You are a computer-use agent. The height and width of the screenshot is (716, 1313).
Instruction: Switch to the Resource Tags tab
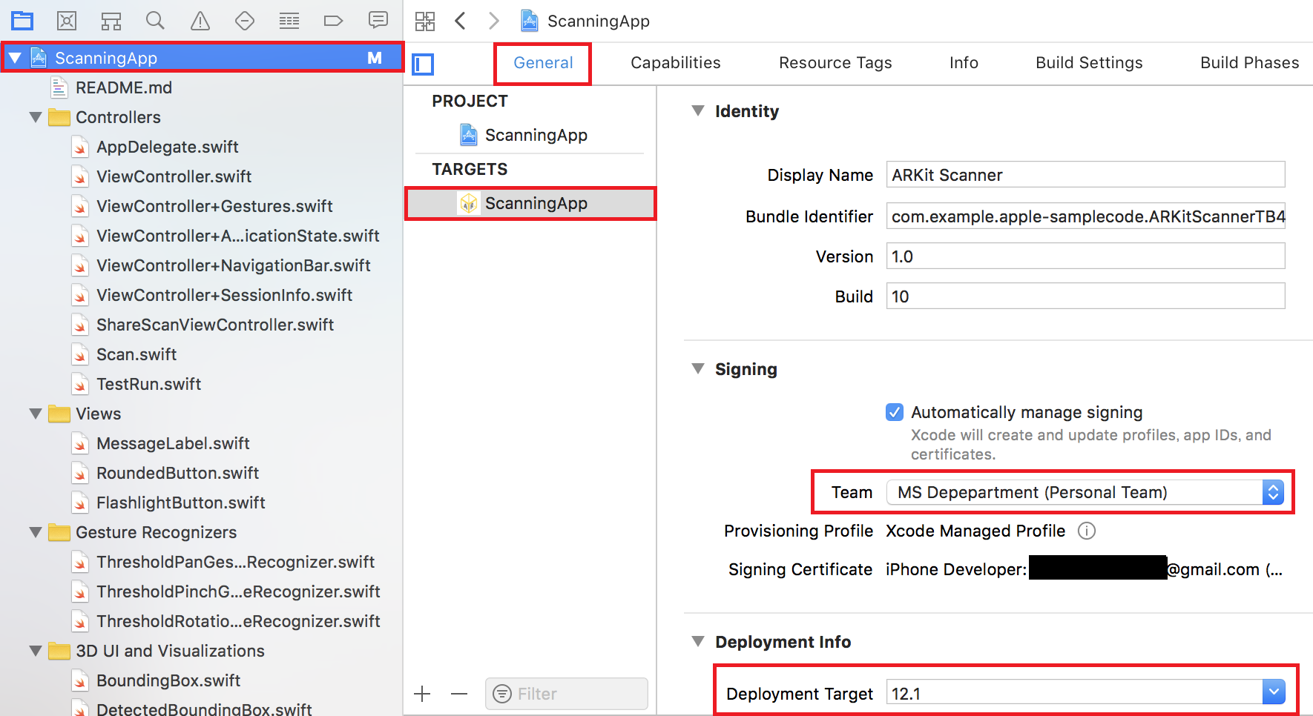click(835, 63)
